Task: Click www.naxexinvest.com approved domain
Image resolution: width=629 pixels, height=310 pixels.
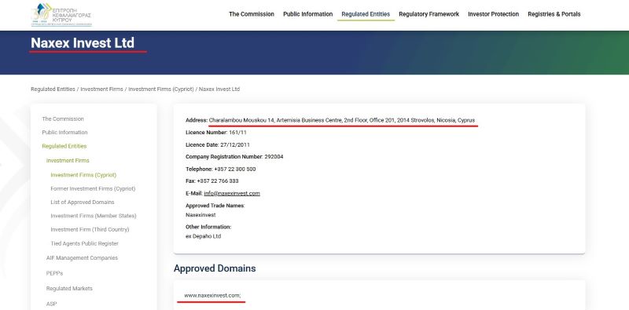Action: click(x=212, y=296)
